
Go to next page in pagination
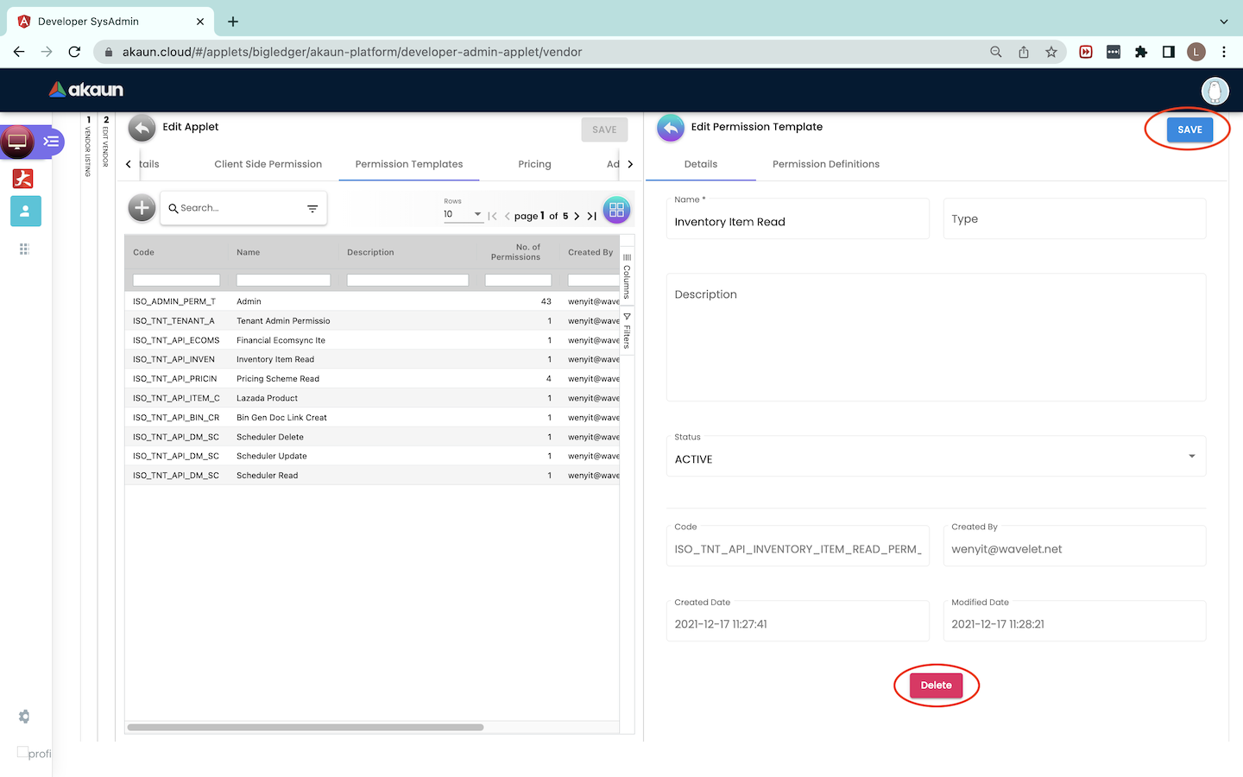[577, 217]
